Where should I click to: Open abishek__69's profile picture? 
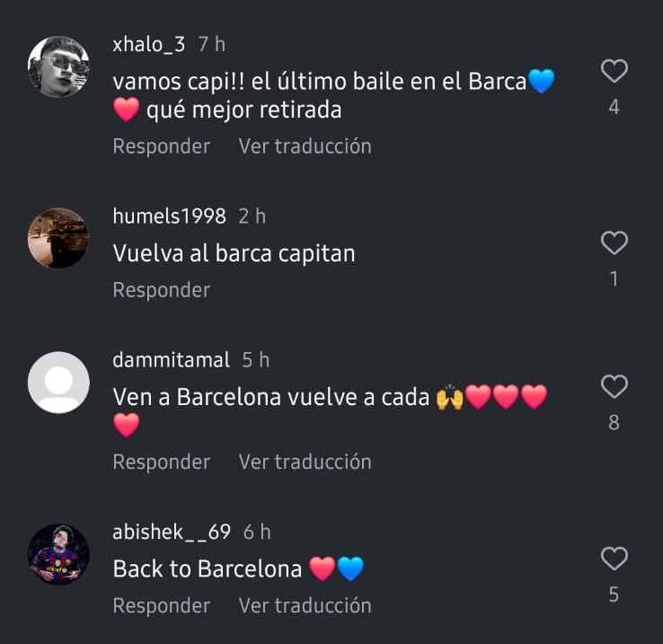[x=58, y=554]
